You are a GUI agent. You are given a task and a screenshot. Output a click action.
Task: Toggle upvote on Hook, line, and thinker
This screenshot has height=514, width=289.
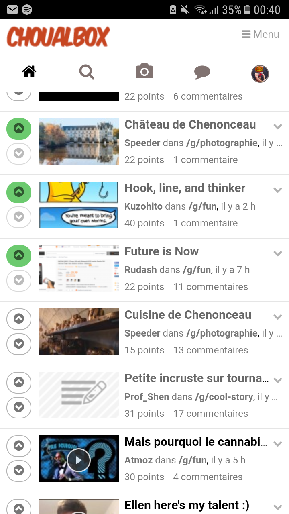click(x=19, y=192)
